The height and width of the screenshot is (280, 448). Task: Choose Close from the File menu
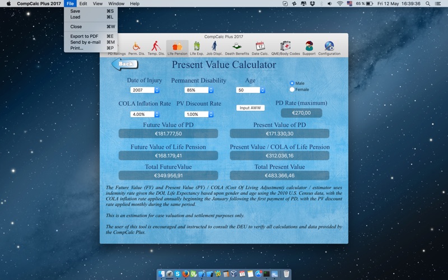[91, 26]
